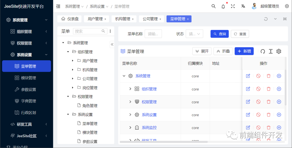Maximize content area with tab fullscreen icon
292x148 pixels.
[285, 19]
